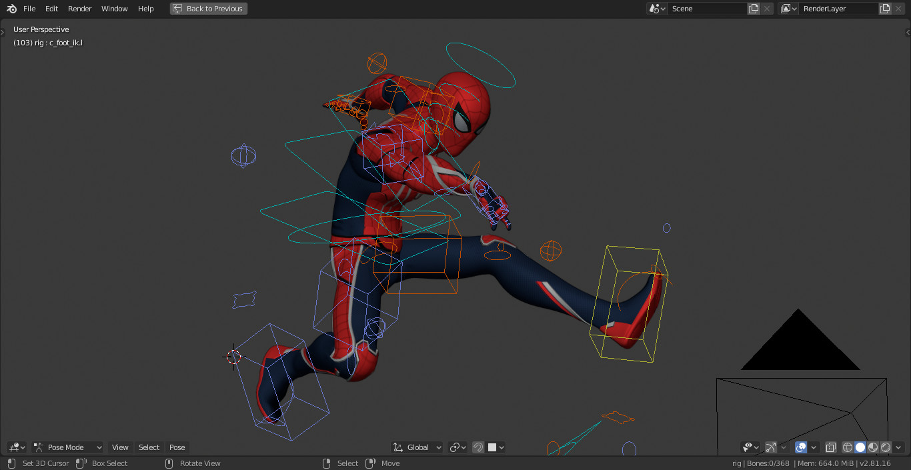Click the new Scene duplicate button
This screenshot has height=470, width=911.
click(x=754, y=9)
